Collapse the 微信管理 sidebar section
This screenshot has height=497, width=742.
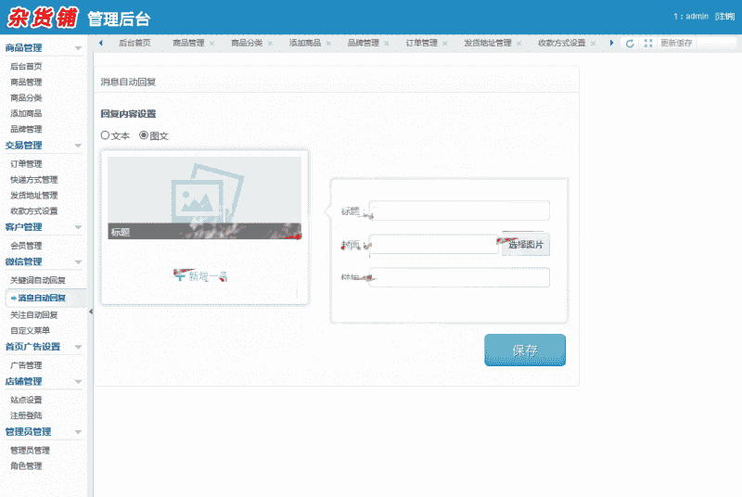point(78,262)
